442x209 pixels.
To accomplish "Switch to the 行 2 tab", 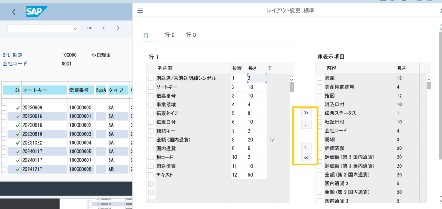I will click(170, 35).
